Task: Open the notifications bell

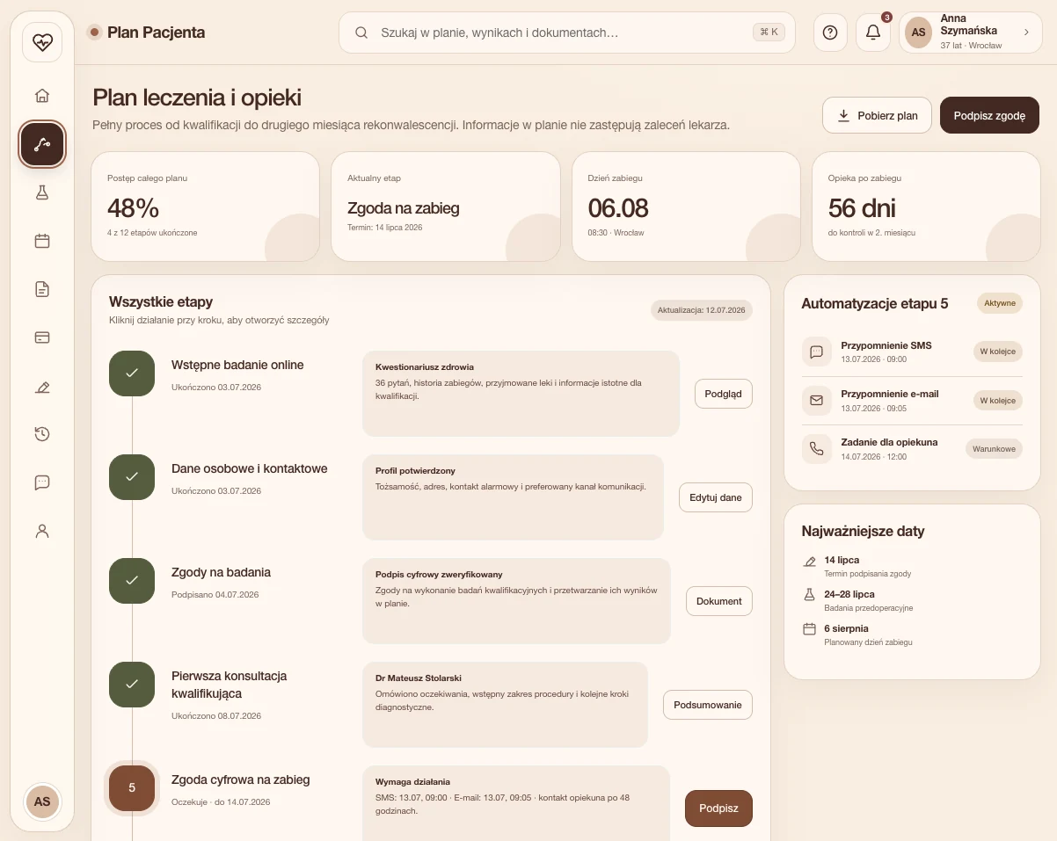Action: click(x=873, y=33)
